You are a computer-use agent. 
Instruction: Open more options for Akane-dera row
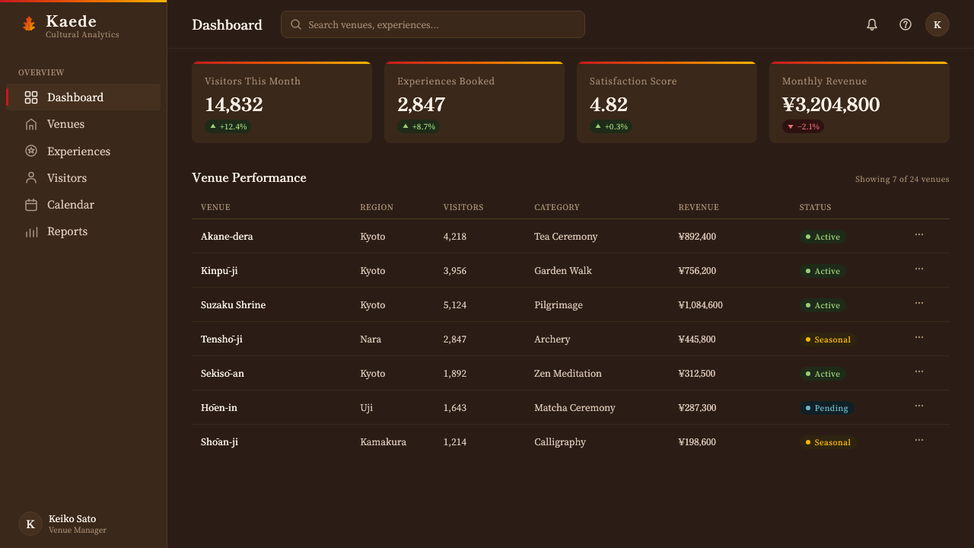(919, 235)
